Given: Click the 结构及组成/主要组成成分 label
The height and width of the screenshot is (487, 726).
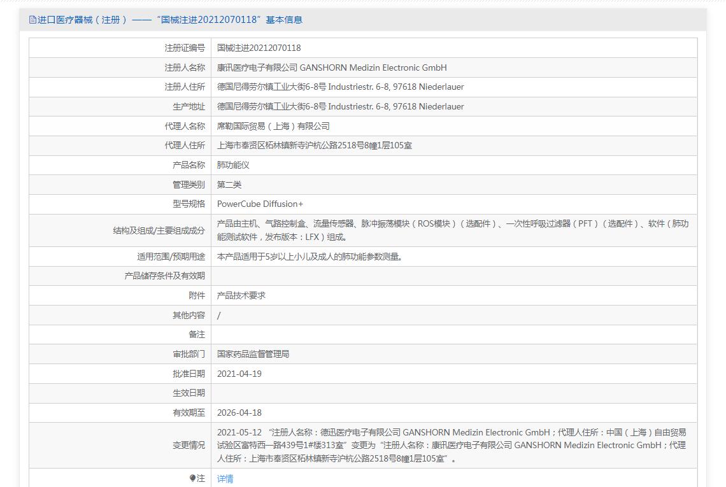Looking at the screenshot, I should tap(159, 230).
